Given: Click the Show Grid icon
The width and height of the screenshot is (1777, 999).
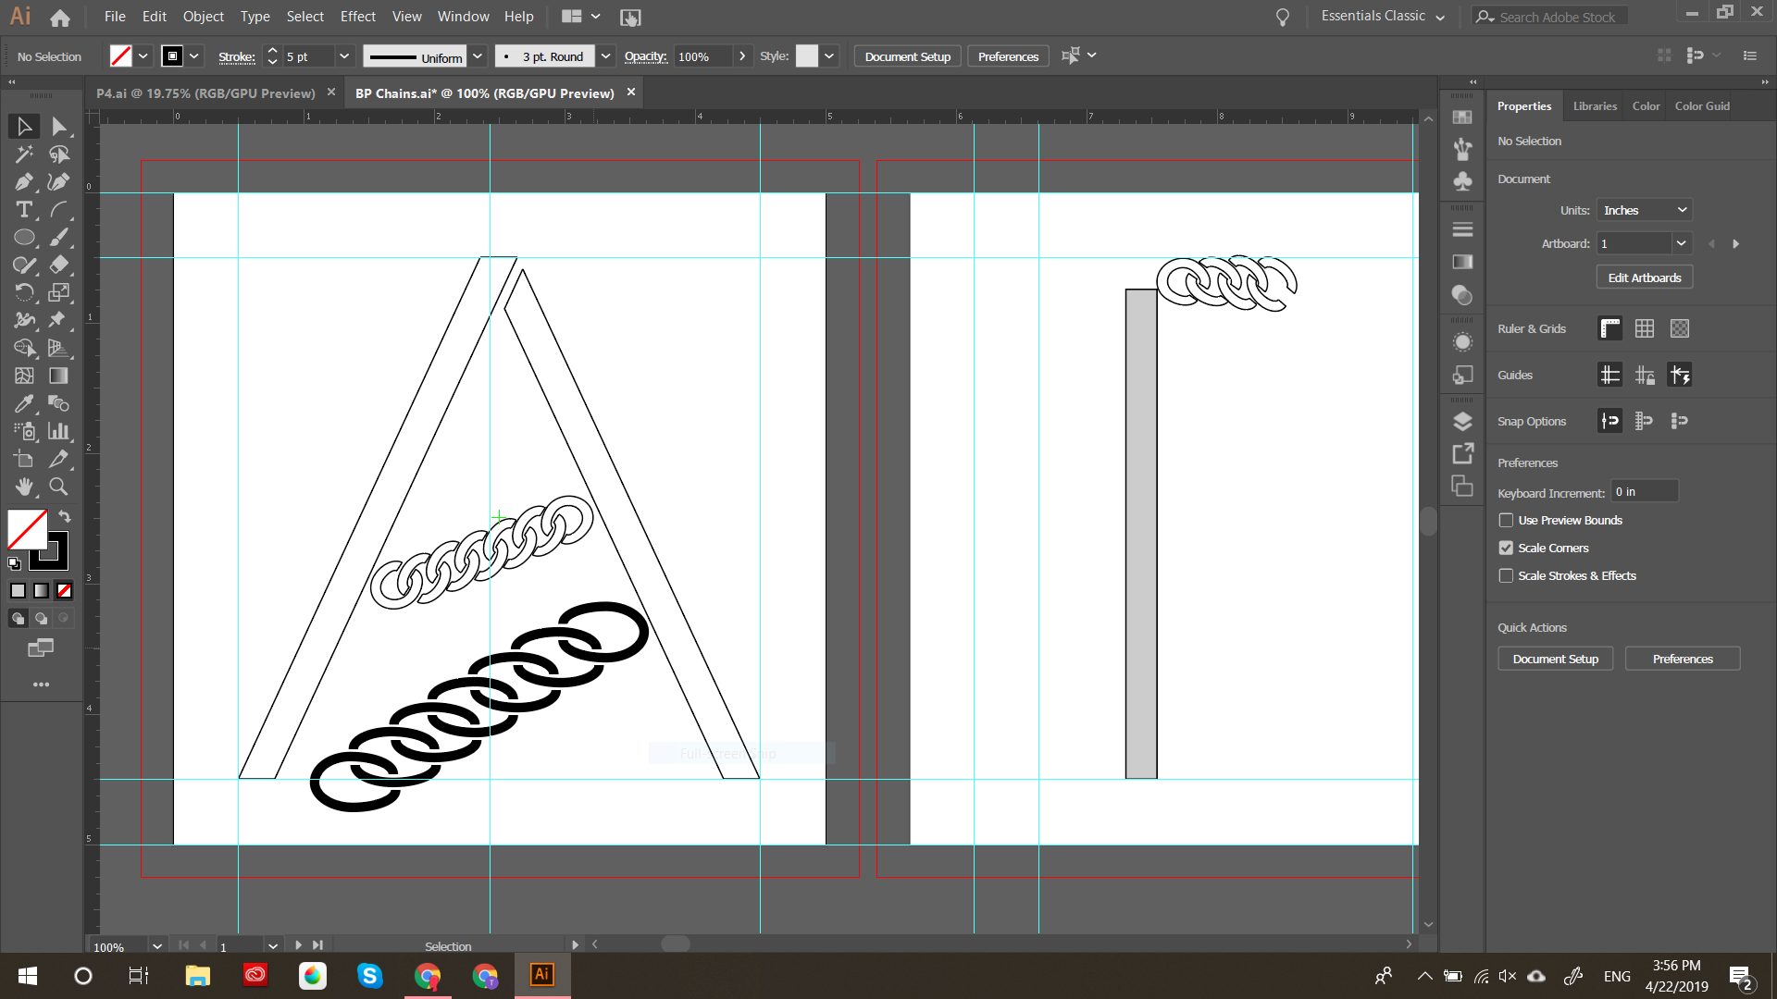Looking at the screenshot, I should click(x=1645, y=328).
